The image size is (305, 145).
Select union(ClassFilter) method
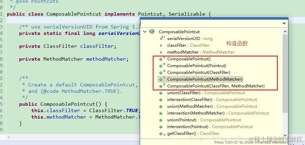[x=206, y=93]
